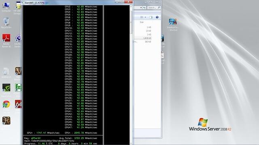Launch Google Chrome from the desktop

pyautogui.click(x=6, y=104)
